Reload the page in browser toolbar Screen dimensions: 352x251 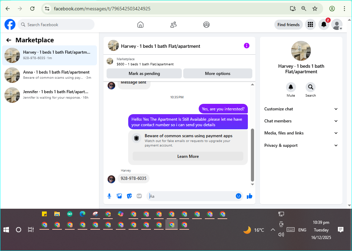(x=32, y=9)
